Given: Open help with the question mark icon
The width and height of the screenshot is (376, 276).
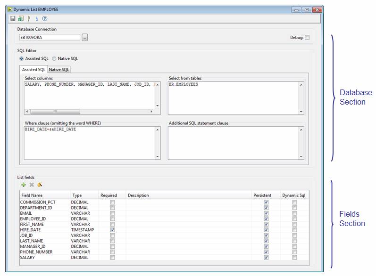Looking at the screenshot, I should click(x=45, y=19).
